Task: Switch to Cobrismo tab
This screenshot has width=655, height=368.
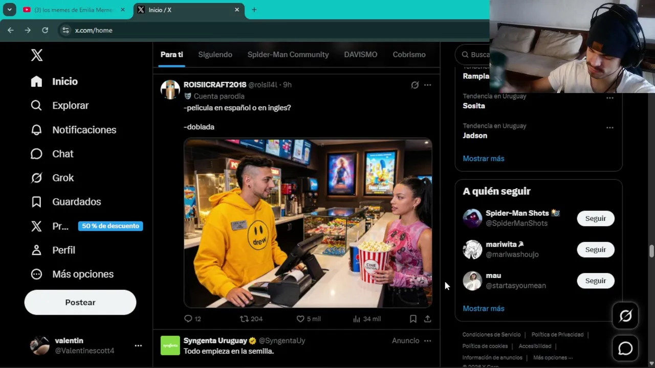Action: click(x=409, y=55)
